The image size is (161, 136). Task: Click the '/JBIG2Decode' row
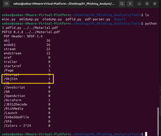(27, 104)
